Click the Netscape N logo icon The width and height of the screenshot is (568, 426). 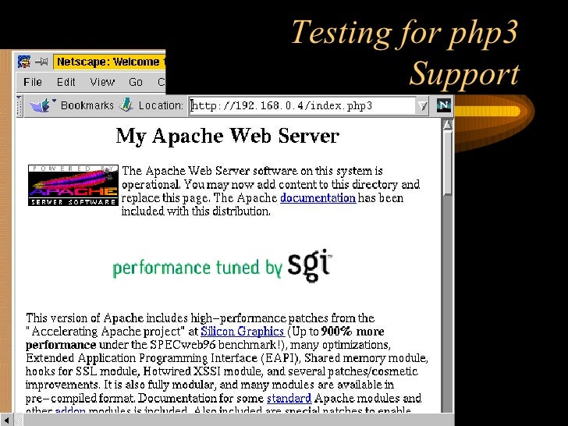point(444,106)
